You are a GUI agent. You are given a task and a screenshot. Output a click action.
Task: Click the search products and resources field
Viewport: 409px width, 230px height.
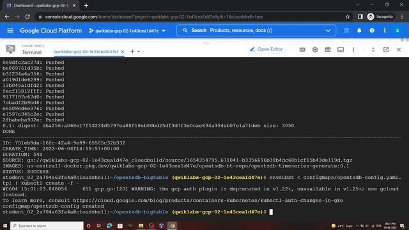tap(256, 31)
